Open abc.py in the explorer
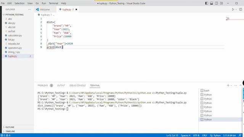The height and width of the screenshot is (137, 244). tap(12, 23)
